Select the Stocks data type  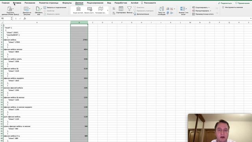(78, 10)
